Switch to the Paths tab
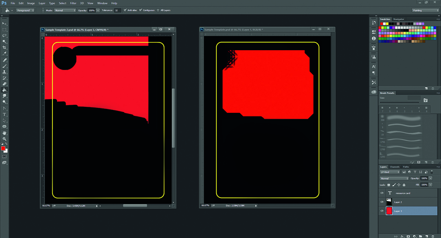 406,167
